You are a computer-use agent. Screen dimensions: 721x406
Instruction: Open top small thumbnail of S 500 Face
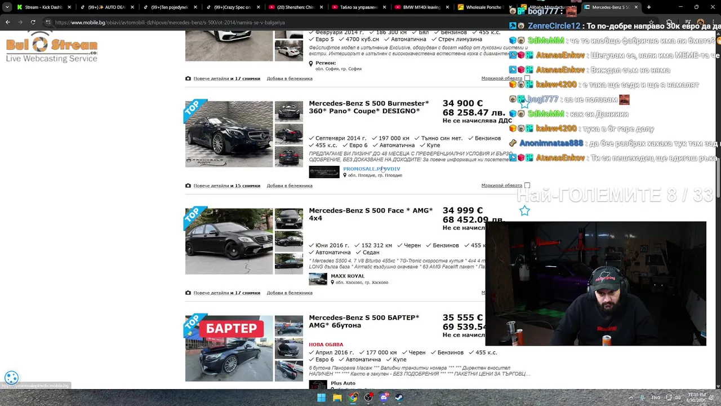pyautogui.click(x=289, y=219)
